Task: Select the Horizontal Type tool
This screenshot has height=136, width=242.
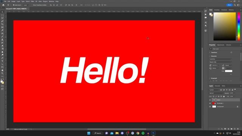Action: click(x=2, y=61)
